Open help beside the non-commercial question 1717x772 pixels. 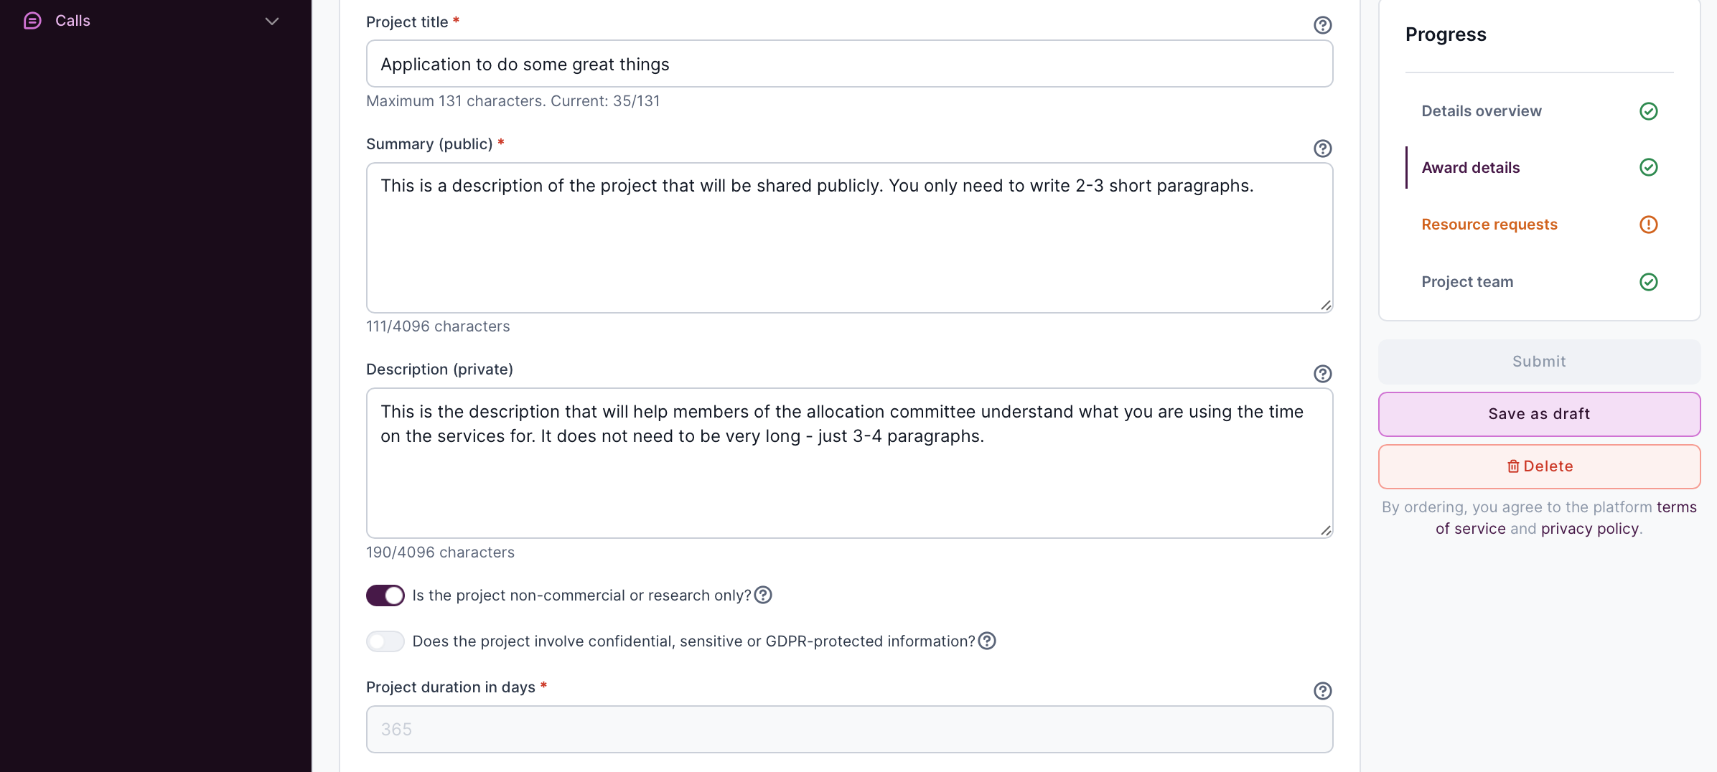click(763, 595)
